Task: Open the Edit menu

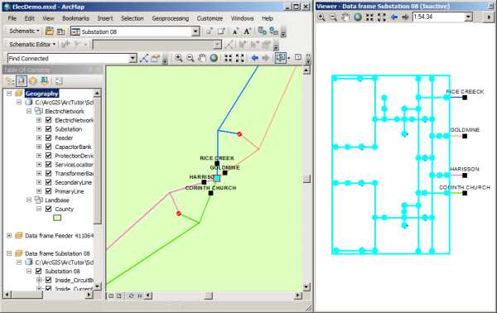Action: click(30, 18)
